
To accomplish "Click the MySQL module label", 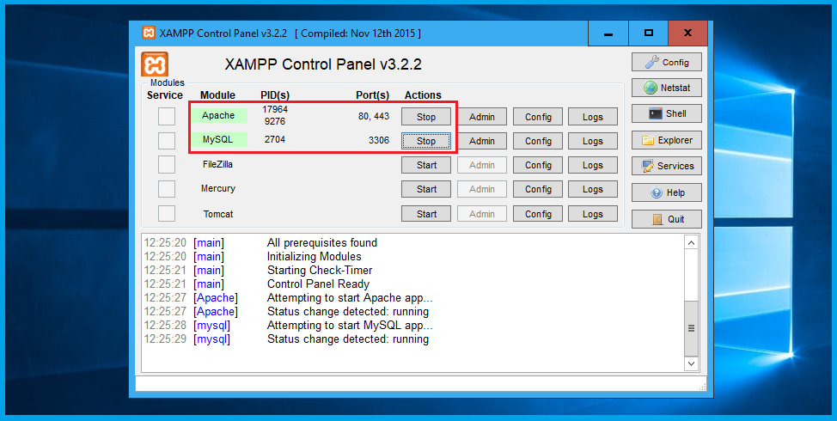I will pos(218,140).
